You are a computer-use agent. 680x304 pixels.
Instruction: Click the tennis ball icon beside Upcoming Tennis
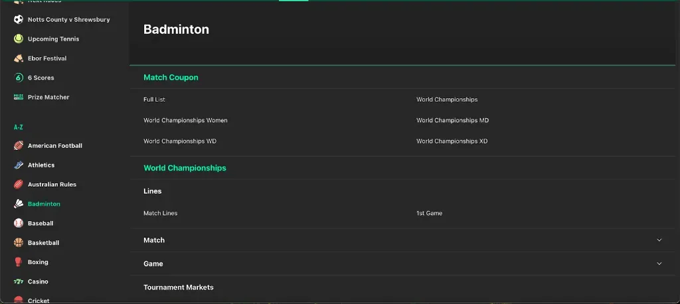point(19,39)
